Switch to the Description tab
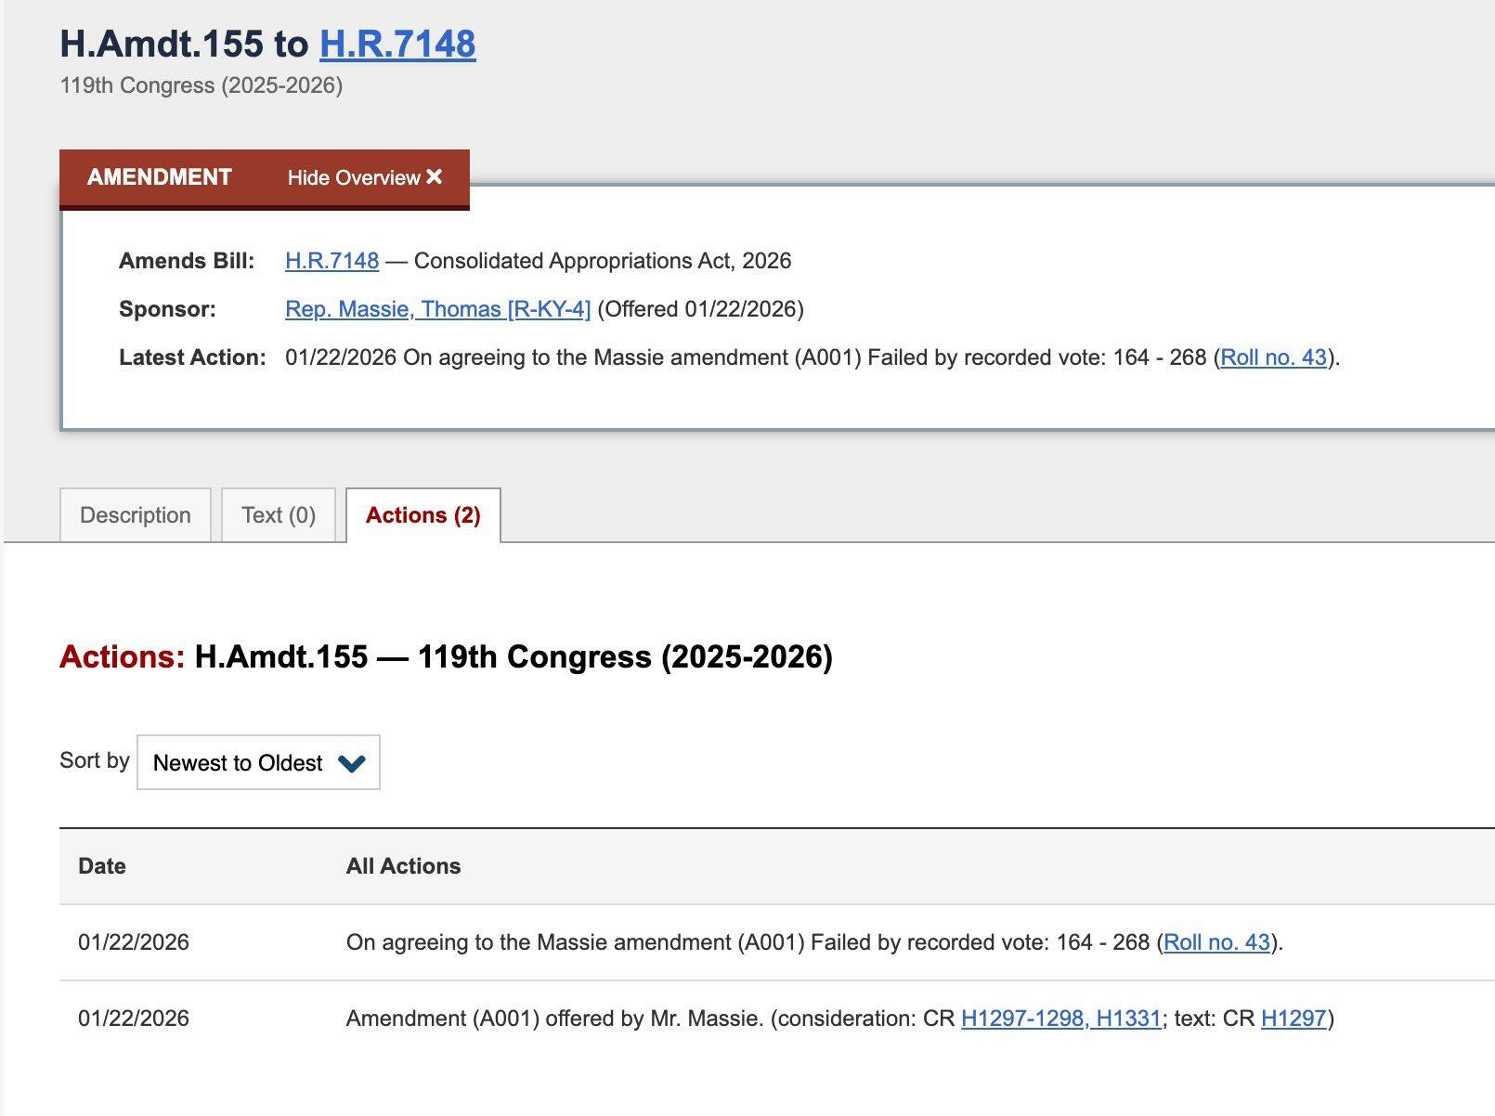The image size is (1495, 1116). 136,515
